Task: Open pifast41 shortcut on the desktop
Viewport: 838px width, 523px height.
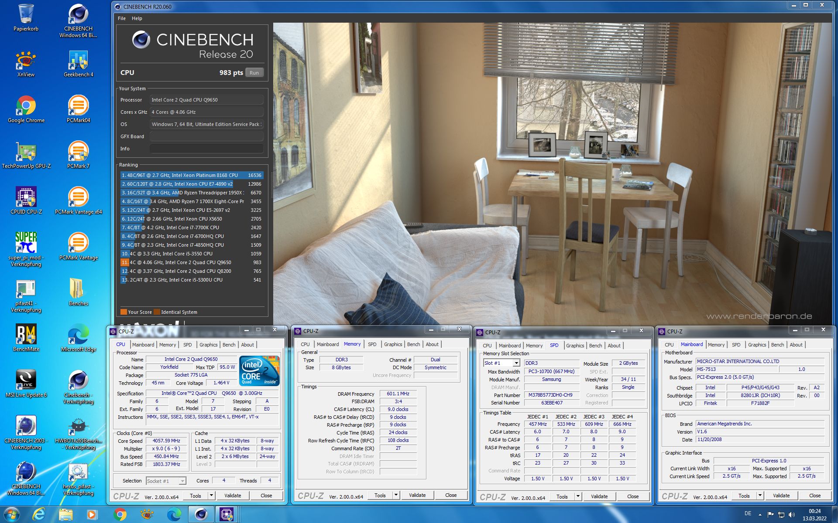Action: [26, 295]
